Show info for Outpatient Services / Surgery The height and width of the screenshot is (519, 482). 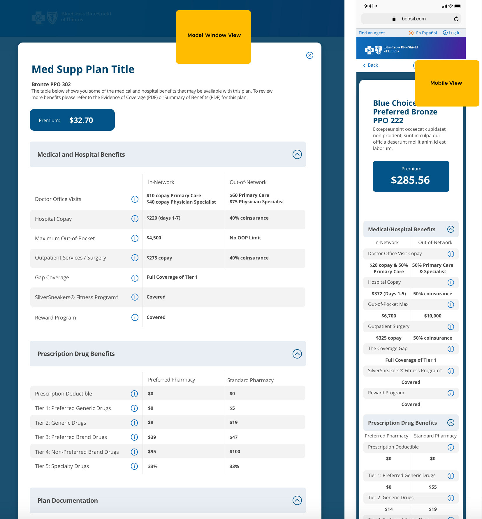click(x=135, y=258)
